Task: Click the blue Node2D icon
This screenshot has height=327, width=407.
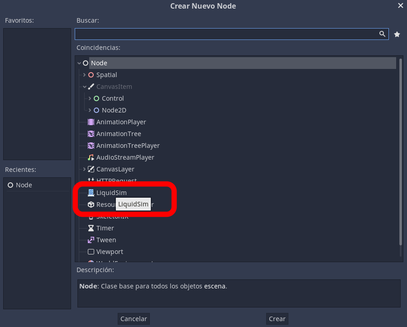Action: pyautogui.click(x=96, y=110)
